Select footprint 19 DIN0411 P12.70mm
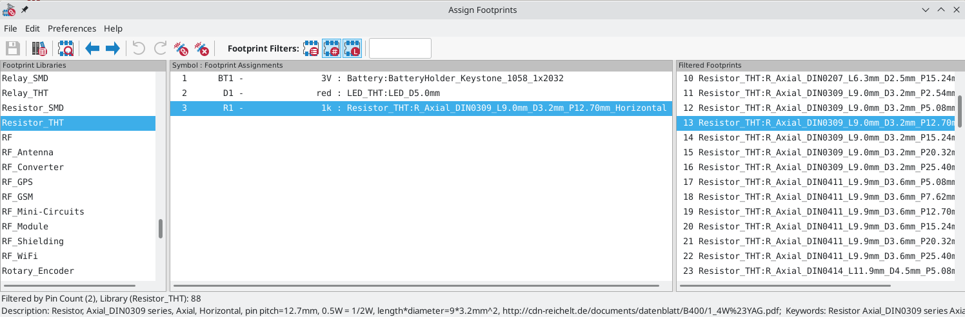Image resolution: width=965 pixels, height=317 pixels. click(816, 211)
